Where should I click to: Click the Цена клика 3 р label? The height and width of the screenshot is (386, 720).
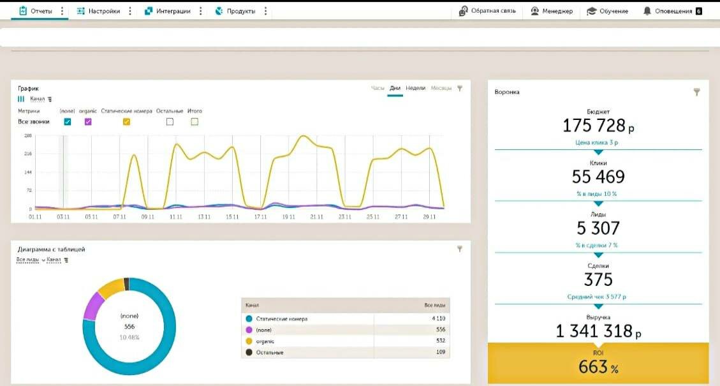(x=596, y=142)
